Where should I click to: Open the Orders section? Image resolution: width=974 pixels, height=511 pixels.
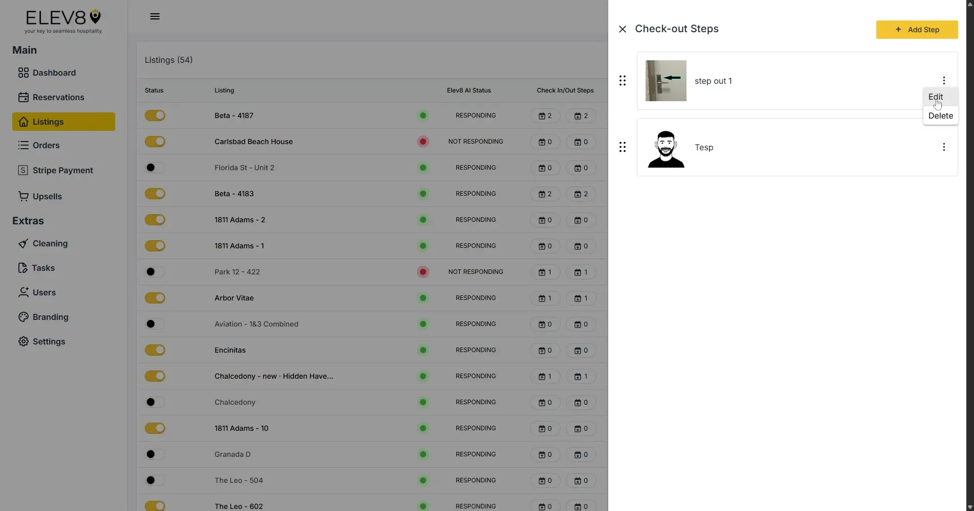(x=47, y=145)
